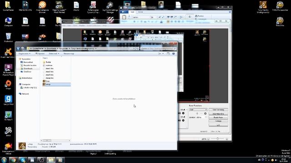Go back in the Explorer window
291x163 pixels.
point(18,48)
